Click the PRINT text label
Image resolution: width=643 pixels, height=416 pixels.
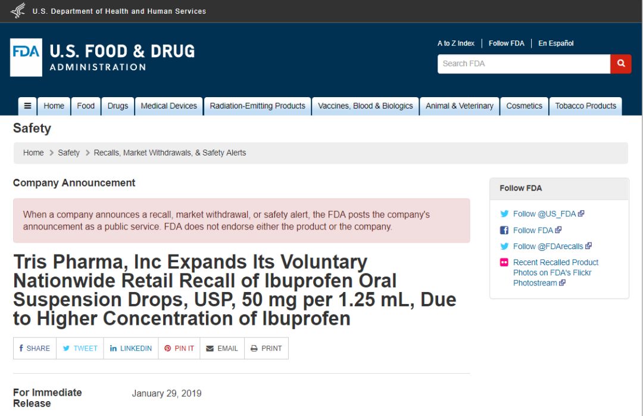(271, 348)
